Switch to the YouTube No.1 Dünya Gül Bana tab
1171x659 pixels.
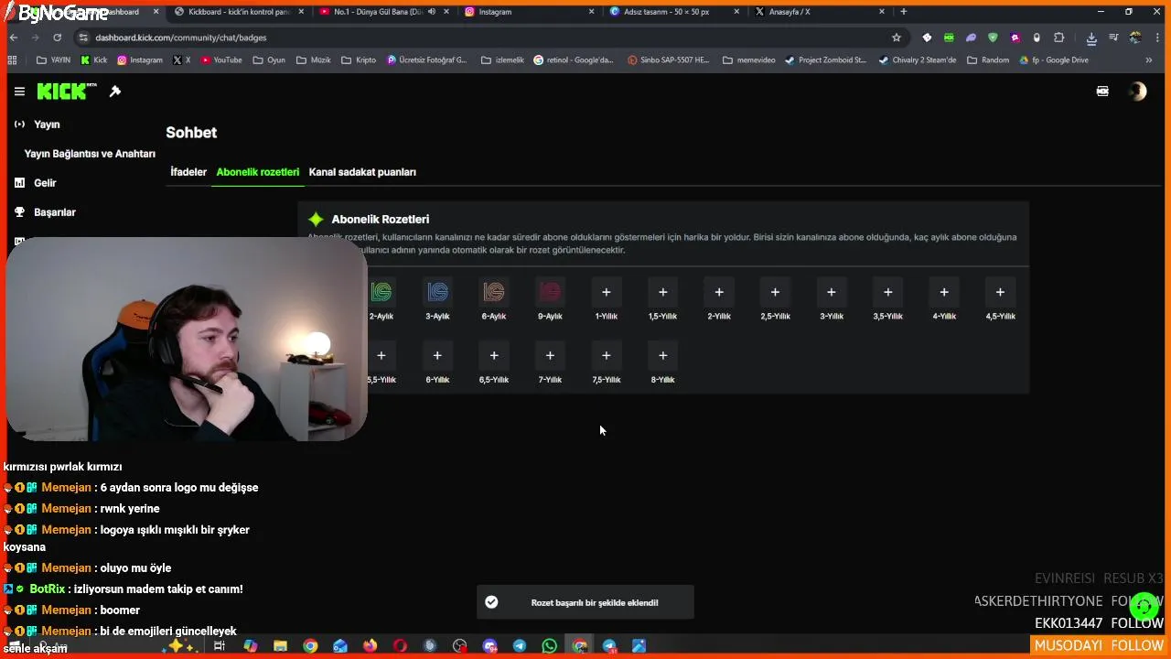pos(380,12)
